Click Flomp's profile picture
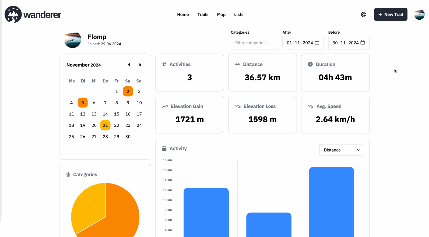 point(73,40)
